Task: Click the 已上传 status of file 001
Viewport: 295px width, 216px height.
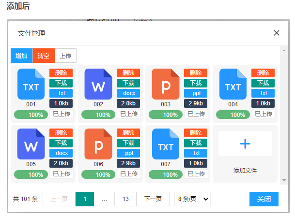Action: 62,114
